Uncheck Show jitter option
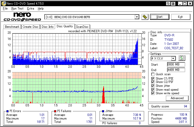This screenshot has width=194, height=127. 153,86
